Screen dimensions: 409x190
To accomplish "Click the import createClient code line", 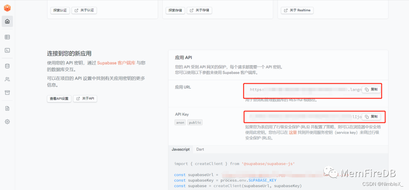I will coord(234,164).
